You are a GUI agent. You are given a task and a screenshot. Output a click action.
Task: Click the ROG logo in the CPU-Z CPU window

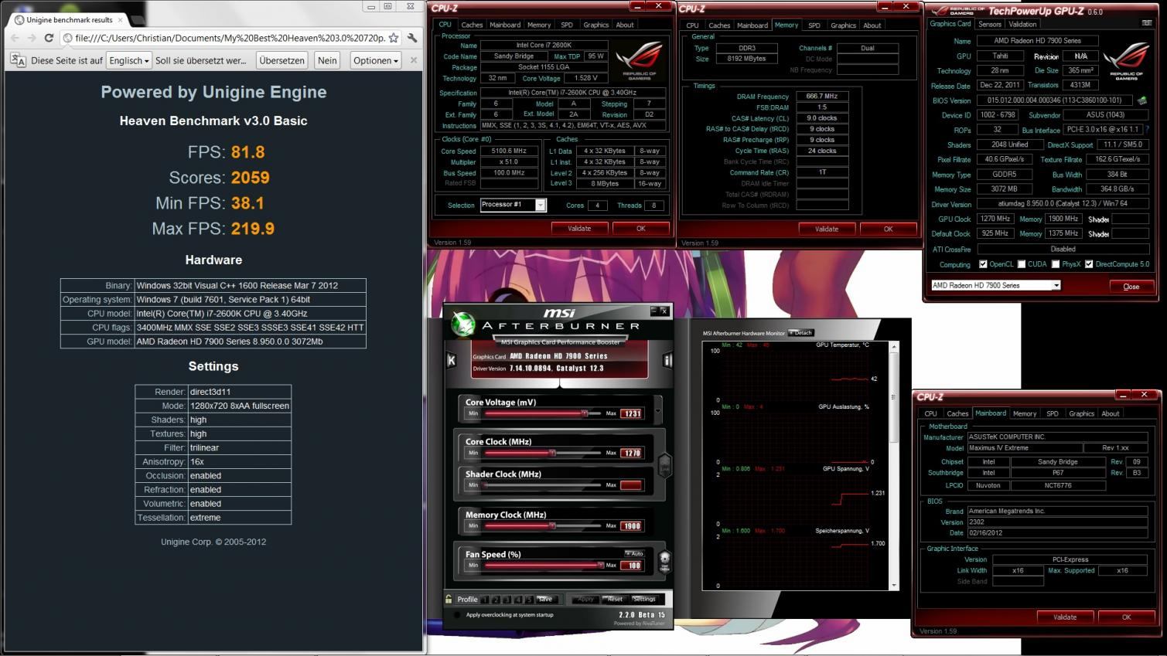639,62
